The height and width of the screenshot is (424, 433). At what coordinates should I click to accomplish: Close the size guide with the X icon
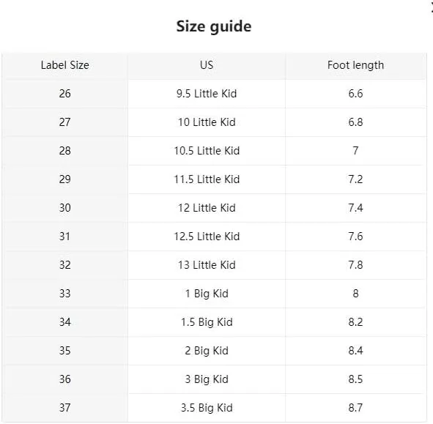point(432,8)
